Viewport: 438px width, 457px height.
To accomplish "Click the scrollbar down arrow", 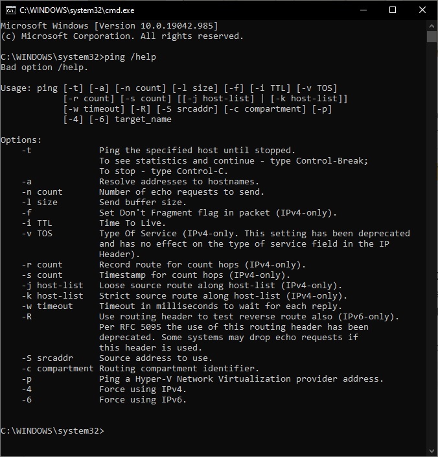I will (x=432, y=451).
